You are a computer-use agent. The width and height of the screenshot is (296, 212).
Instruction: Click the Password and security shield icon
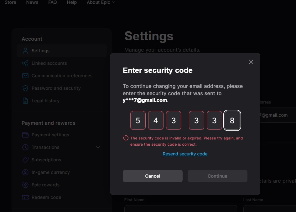25,88
